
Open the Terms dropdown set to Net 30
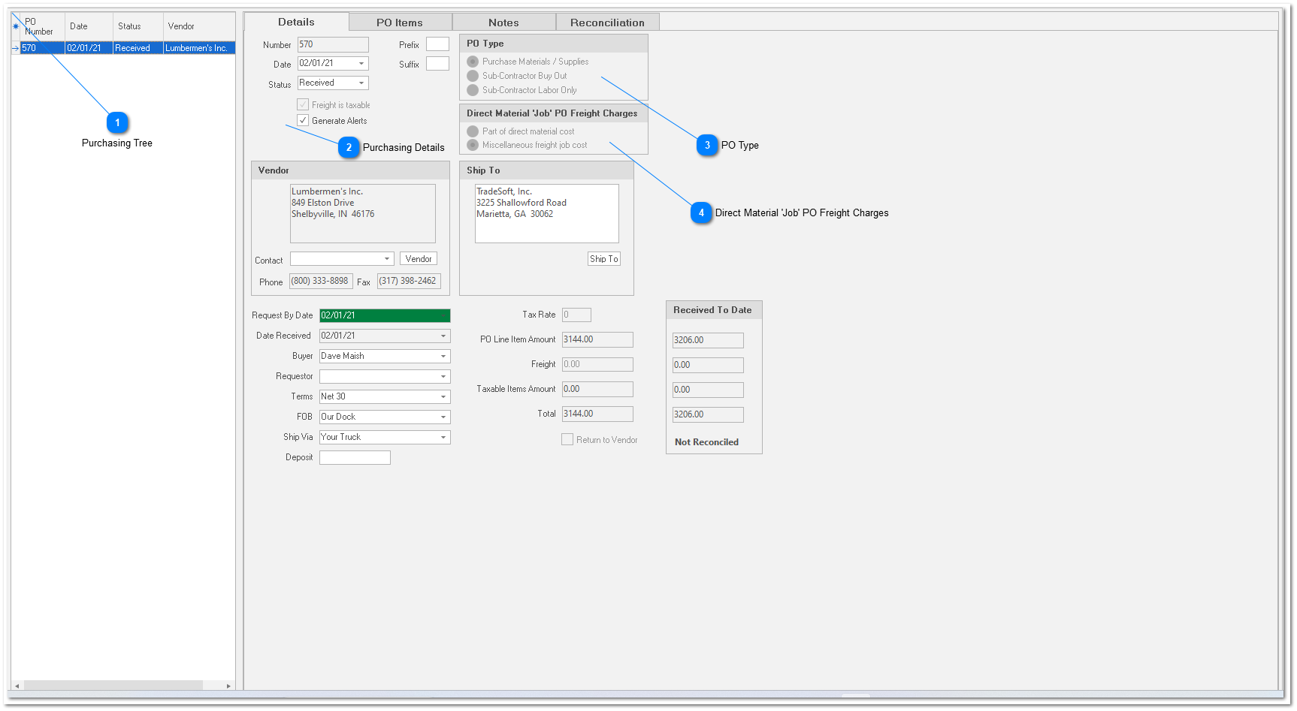coord(443,396)
